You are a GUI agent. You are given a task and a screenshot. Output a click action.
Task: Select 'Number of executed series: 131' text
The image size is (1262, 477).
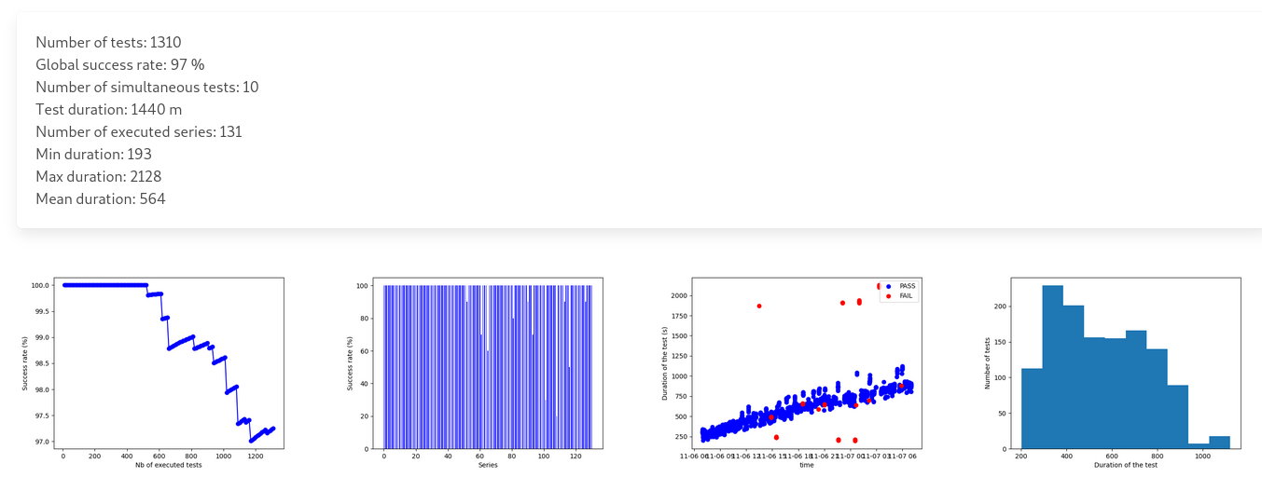(x=139, y=131)
